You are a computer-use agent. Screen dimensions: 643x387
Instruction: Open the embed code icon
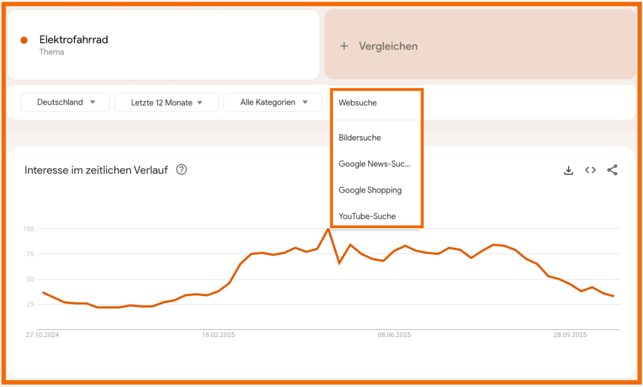click(x=590, y=170)
